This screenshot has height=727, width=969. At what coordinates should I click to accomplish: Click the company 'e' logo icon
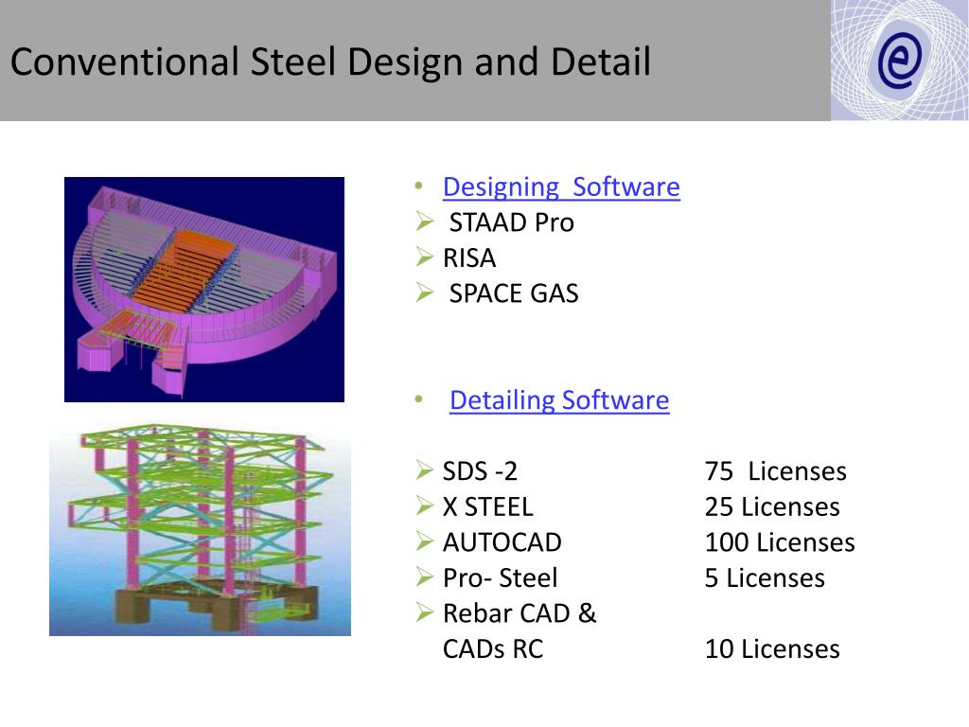coord(899,60)
